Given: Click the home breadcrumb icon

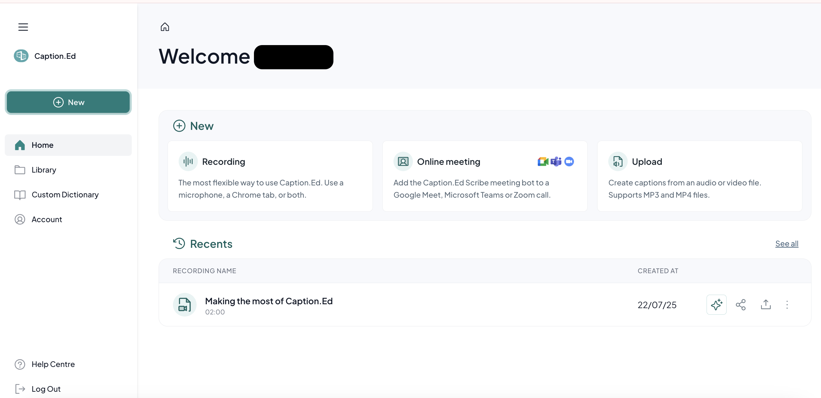Looking at the screenshot, I should pyautogui.click(x=165, y=27).
